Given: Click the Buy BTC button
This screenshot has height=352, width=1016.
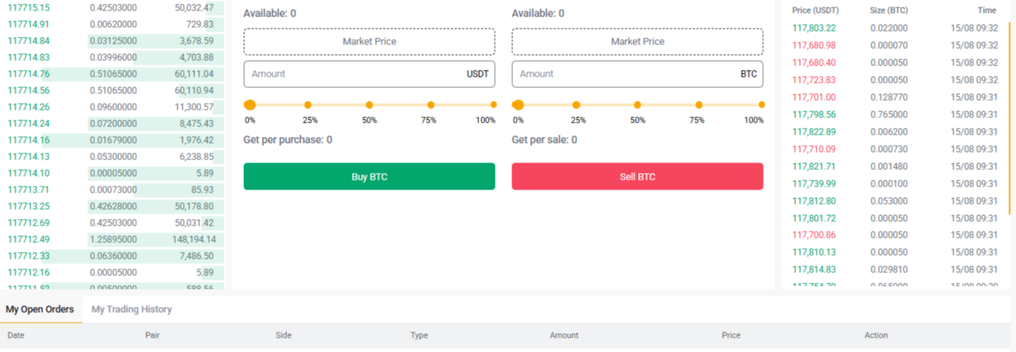Looking at the screenshot, I should coord(369,177).
